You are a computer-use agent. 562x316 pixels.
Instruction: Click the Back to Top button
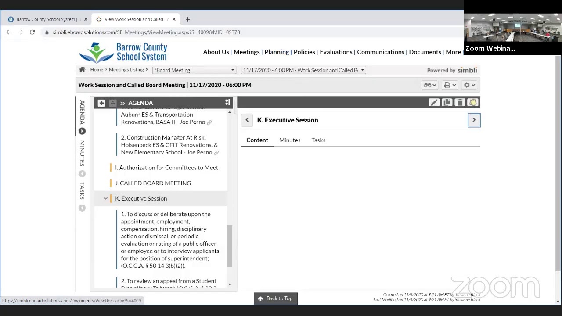[275, 298]
